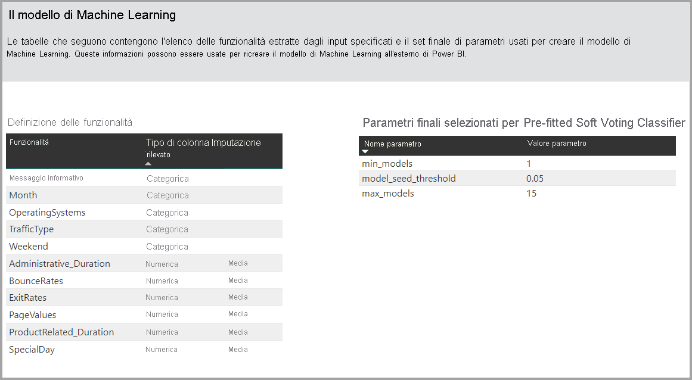Sort by the Funzionalità column header
The width and height of the screenshot is (692, 380).
29,142
